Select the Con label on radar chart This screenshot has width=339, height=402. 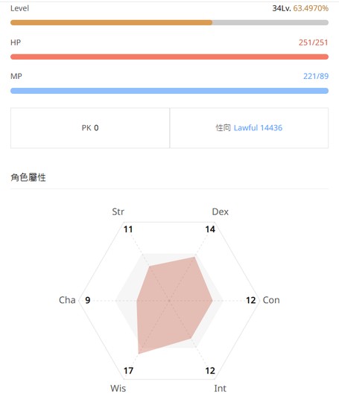point(271,300)
